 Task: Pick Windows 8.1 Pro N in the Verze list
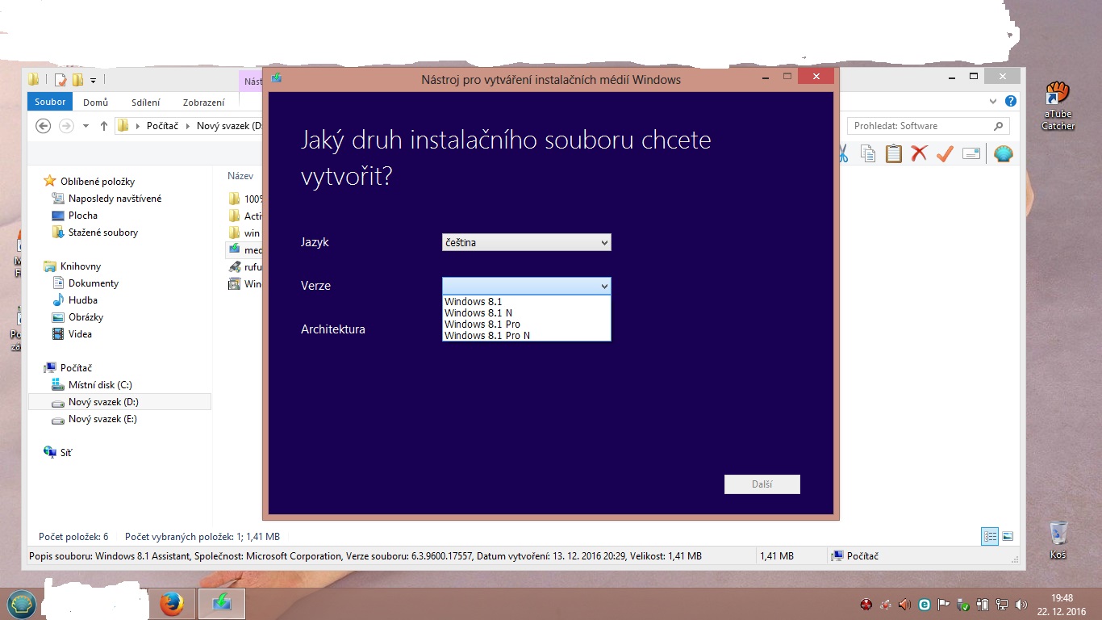click(x=527, y=336)
